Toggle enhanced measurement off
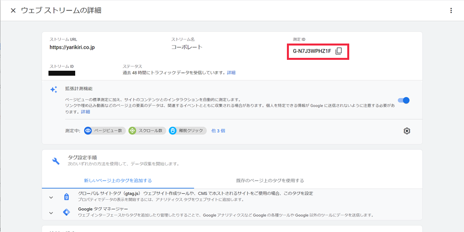The width and height of the screenshot is (464, 232). coord(404,100)
